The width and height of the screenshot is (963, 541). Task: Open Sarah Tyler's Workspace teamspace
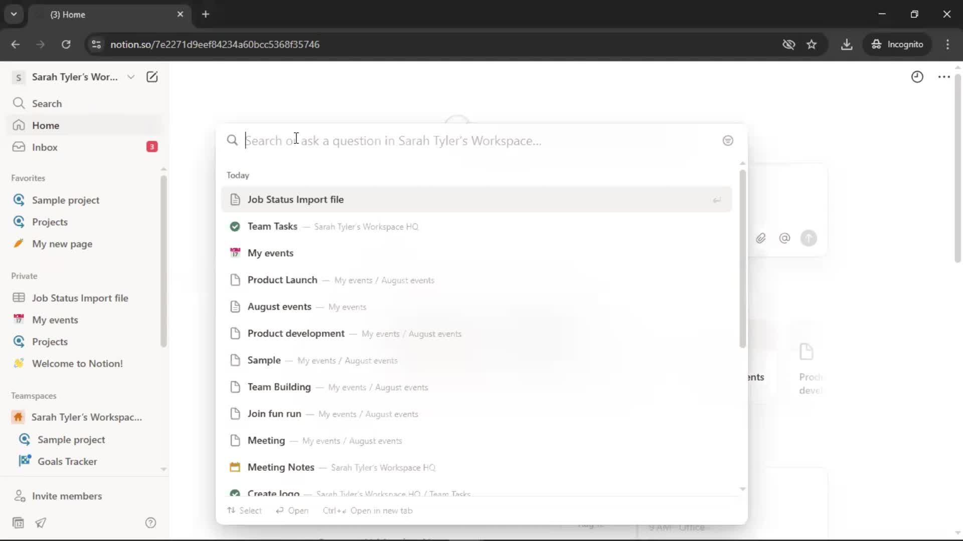click(84, 417)
